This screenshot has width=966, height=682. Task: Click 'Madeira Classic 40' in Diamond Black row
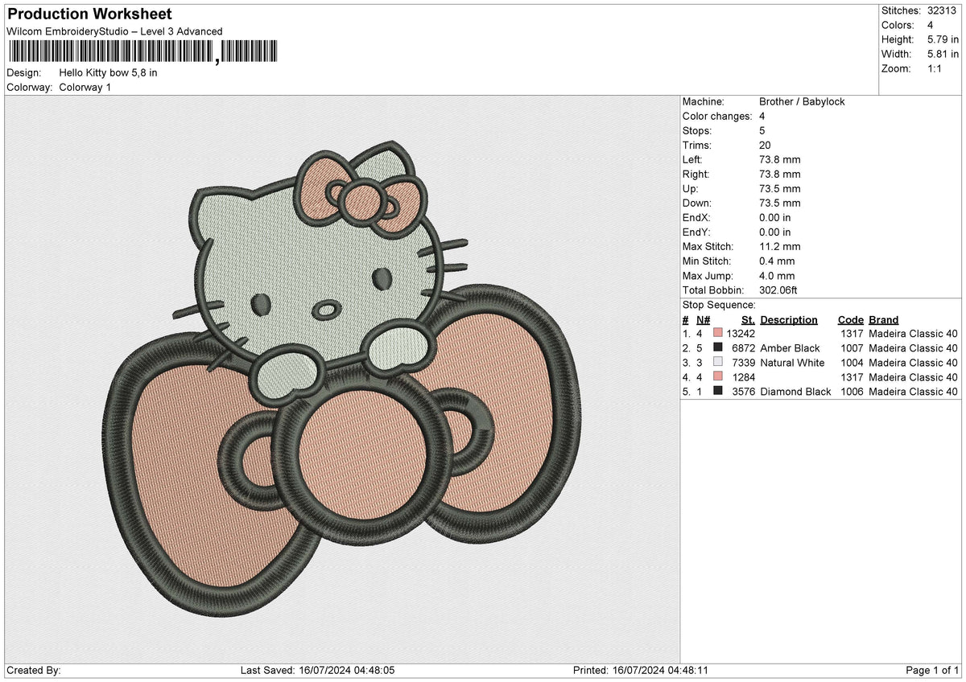(x=914, y=392)
